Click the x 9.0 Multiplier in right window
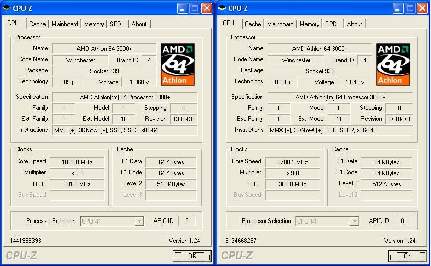This screenshot has width=431, height=266. point(292,173)
